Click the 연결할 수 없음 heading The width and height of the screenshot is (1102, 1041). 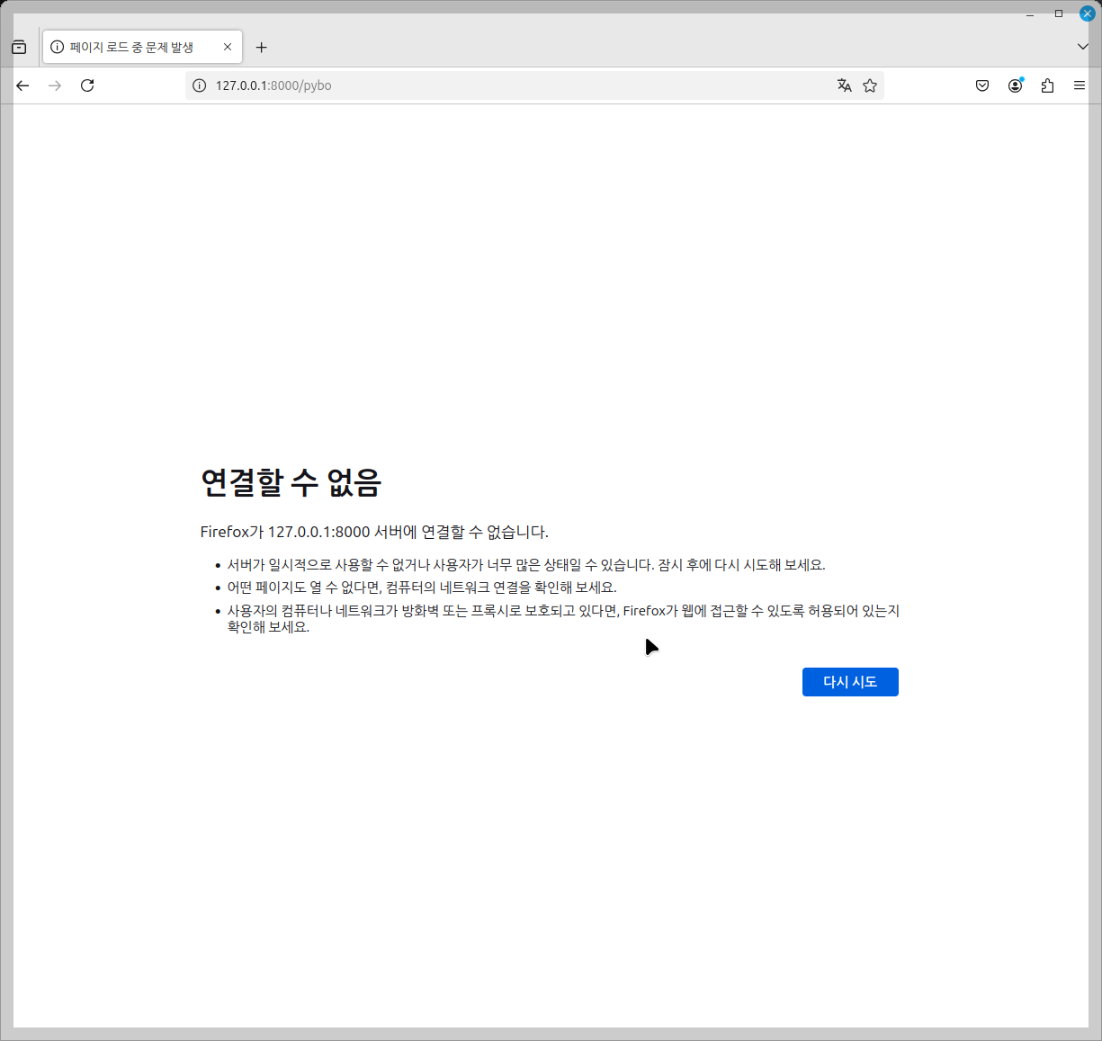[291, 482]
